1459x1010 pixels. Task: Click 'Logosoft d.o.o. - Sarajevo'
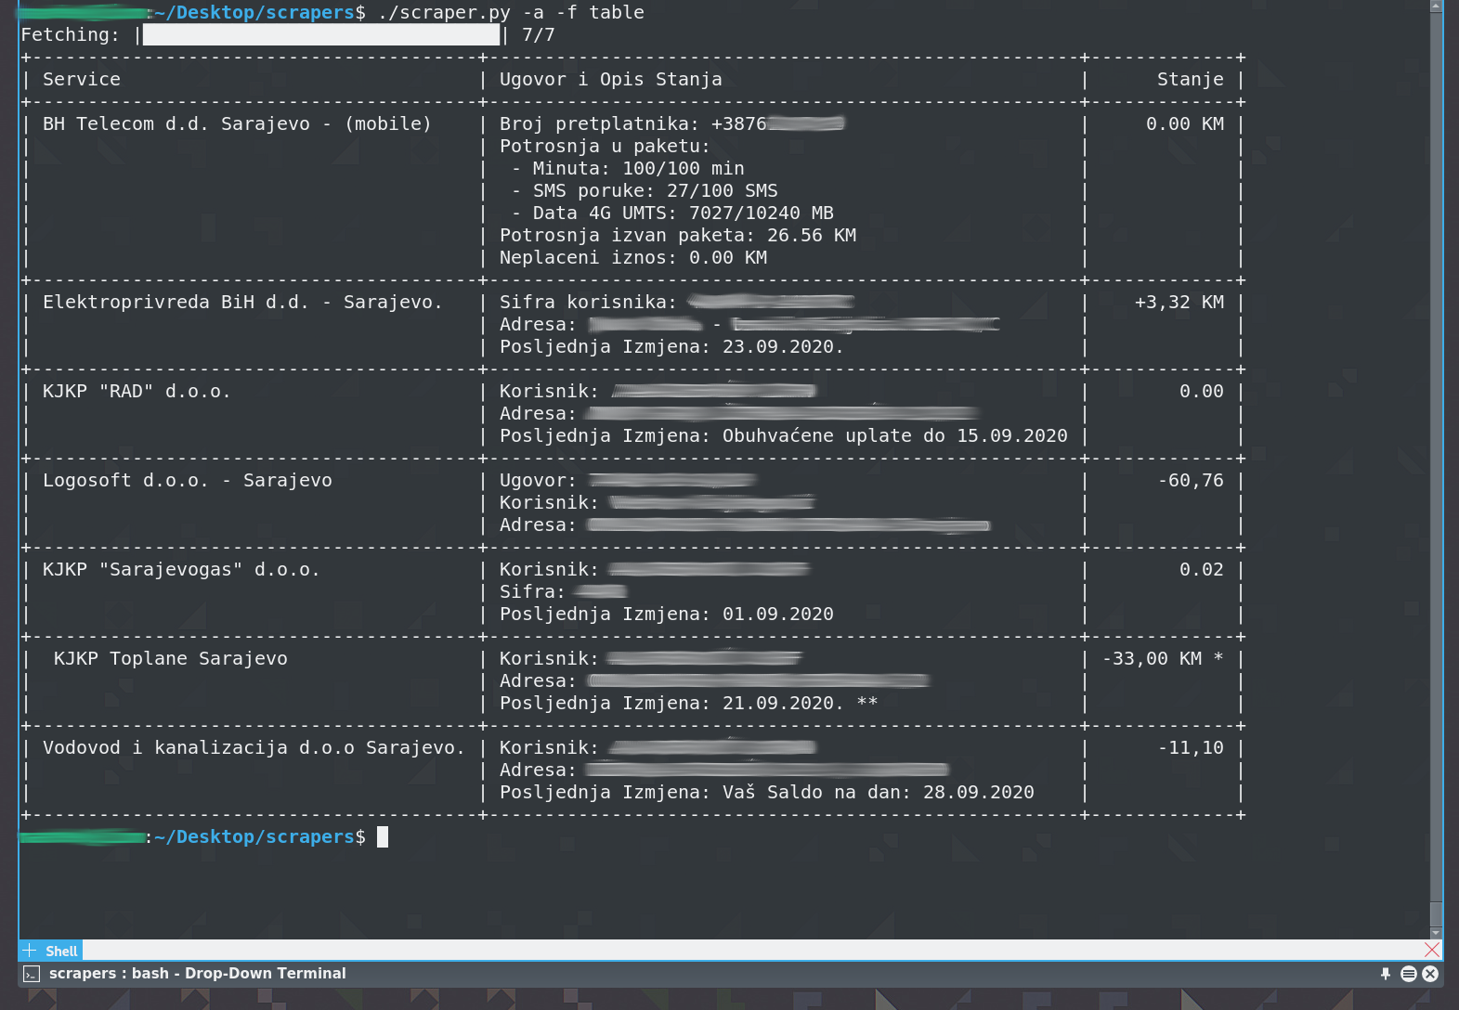point(188,481)
